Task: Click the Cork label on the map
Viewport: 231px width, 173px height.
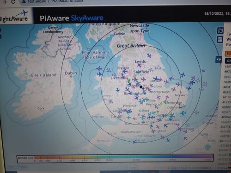Action: click(41, 108)
